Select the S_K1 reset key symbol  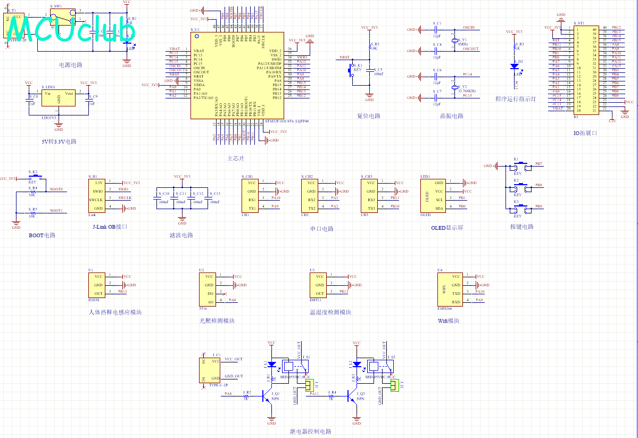tap(351, 71)
